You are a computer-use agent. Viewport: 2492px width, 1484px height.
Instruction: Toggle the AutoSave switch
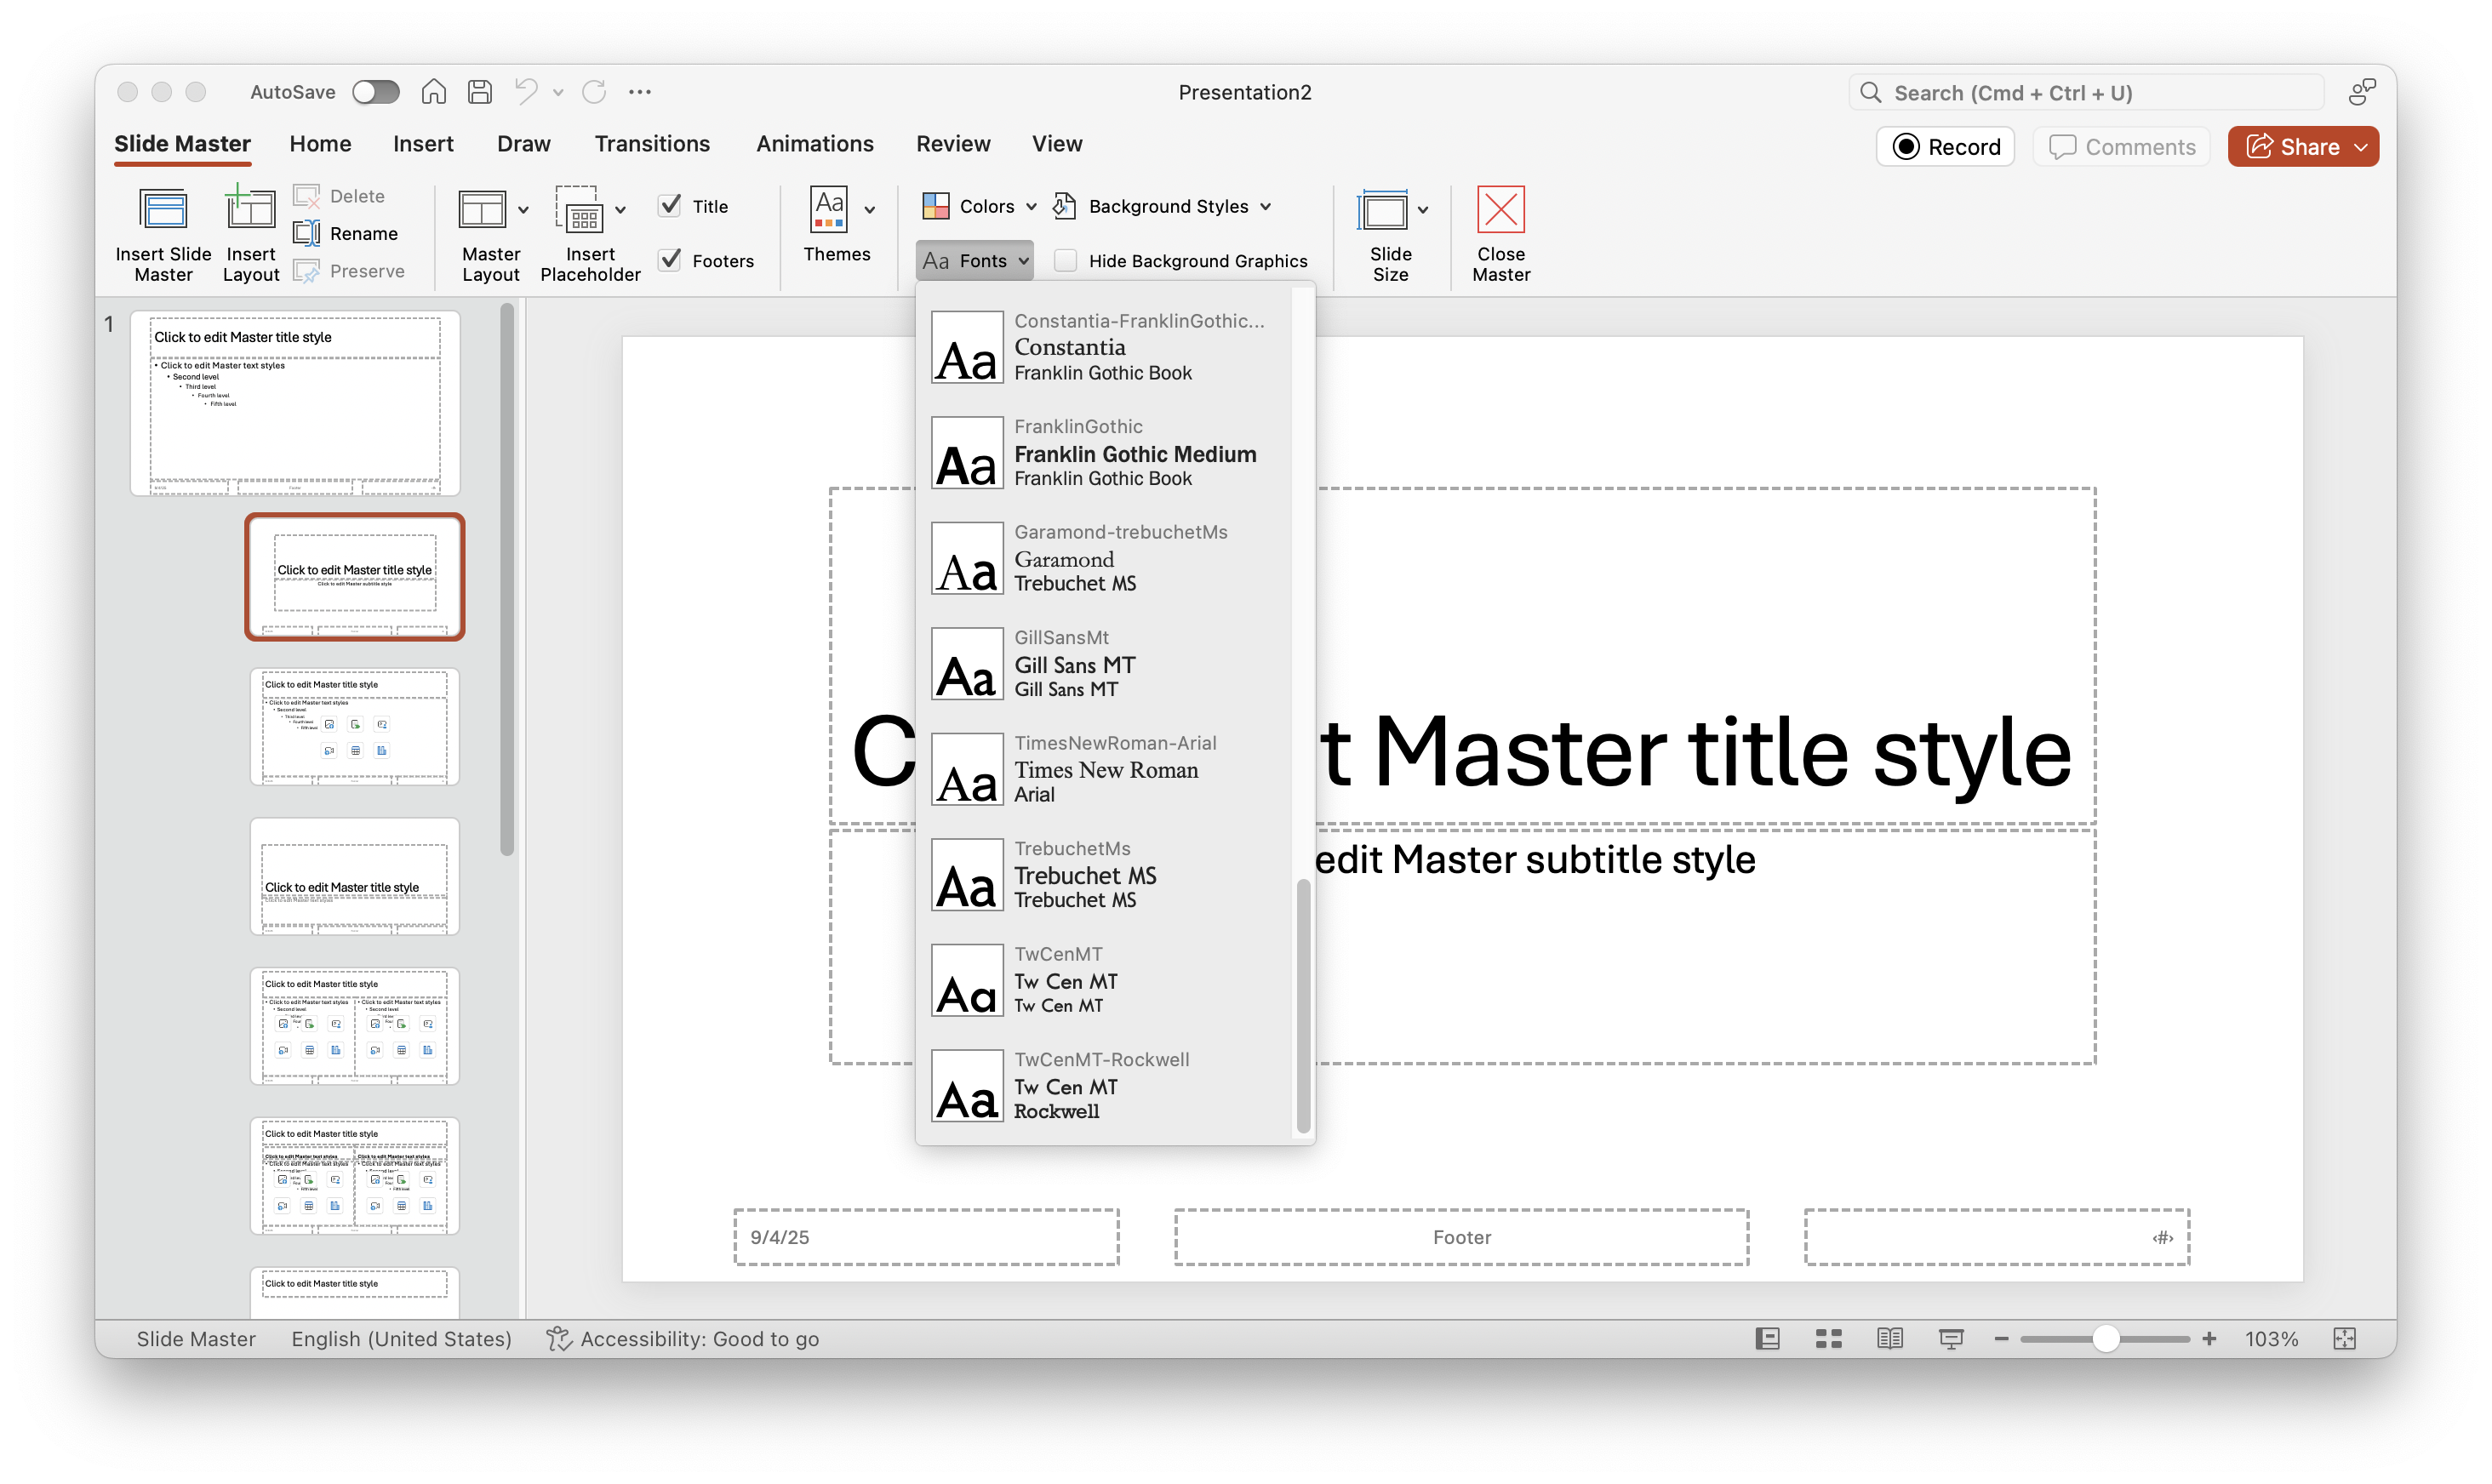coord(376,92)
